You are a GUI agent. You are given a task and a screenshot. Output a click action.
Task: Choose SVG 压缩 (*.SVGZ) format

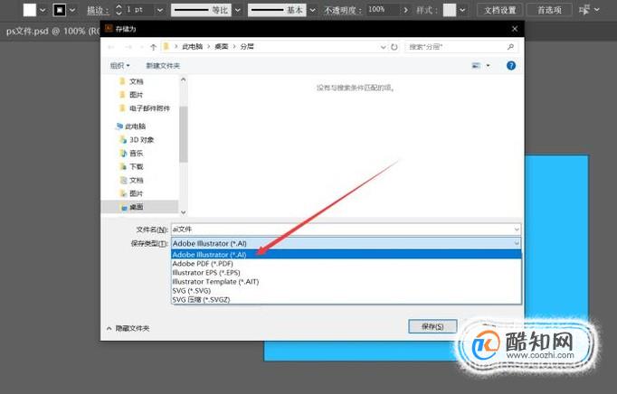346,299
